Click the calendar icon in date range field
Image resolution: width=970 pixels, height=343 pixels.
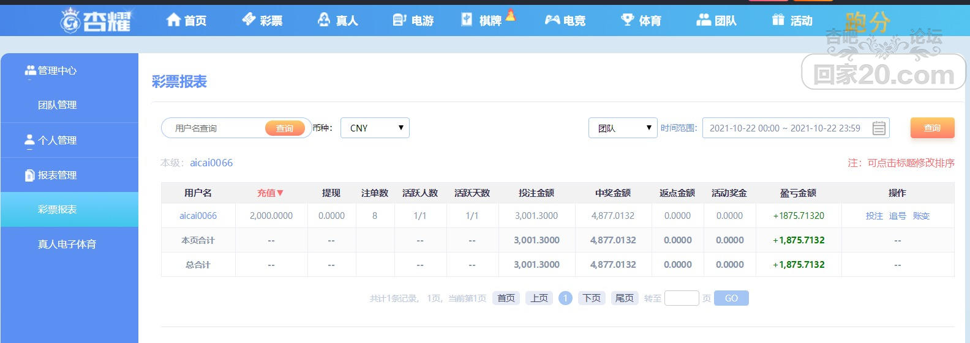click(879, 128)
